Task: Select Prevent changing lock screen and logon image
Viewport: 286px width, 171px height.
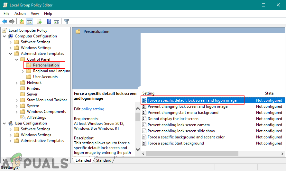Action: (188, 106)
